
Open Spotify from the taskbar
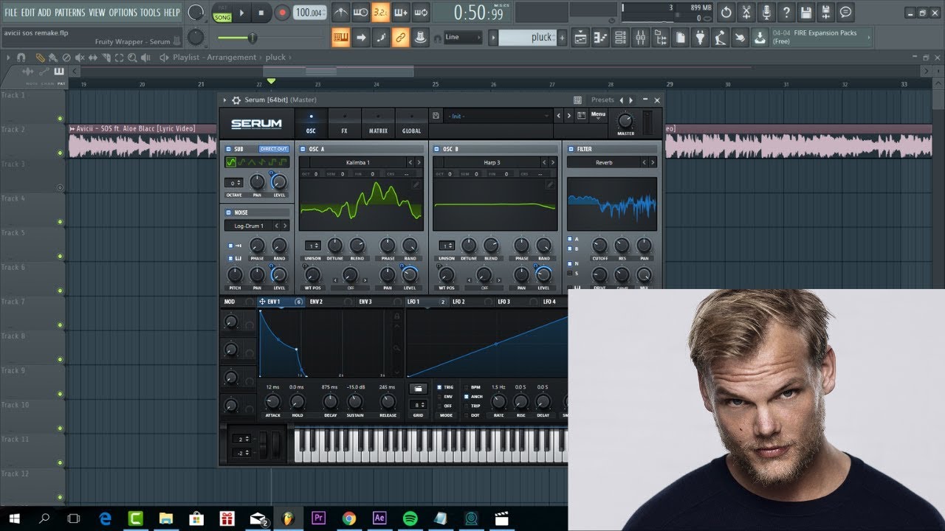(410, 518)
